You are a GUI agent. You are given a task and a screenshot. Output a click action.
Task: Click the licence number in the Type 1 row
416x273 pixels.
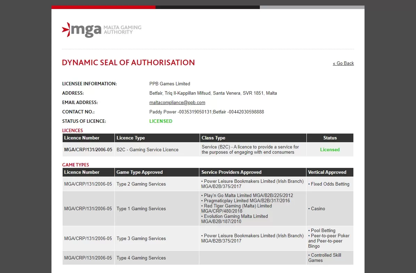(88, 208)
